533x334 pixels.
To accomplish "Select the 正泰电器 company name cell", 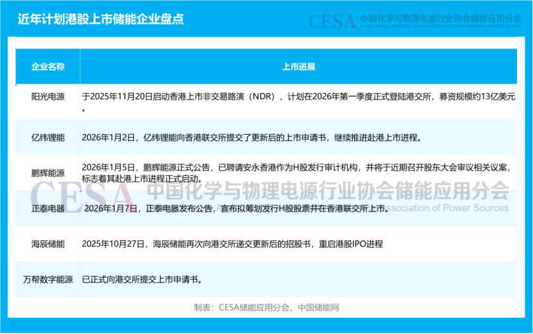I will [x=48, y=209].
